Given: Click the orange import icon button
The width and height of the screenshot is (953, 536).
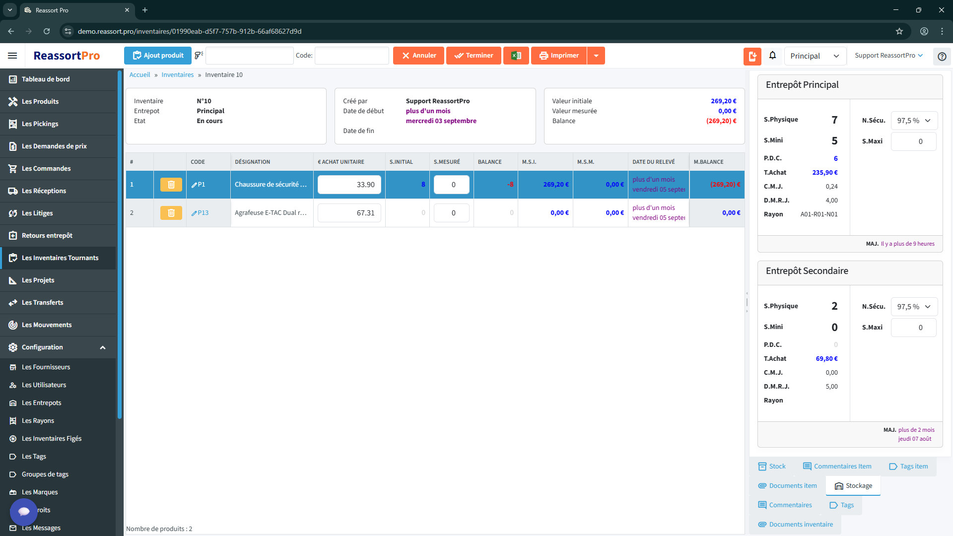Looking at the screenshot, I should point(752,56).
